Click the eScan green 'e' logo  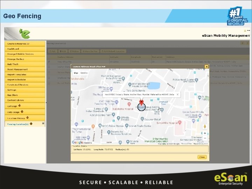24,34
